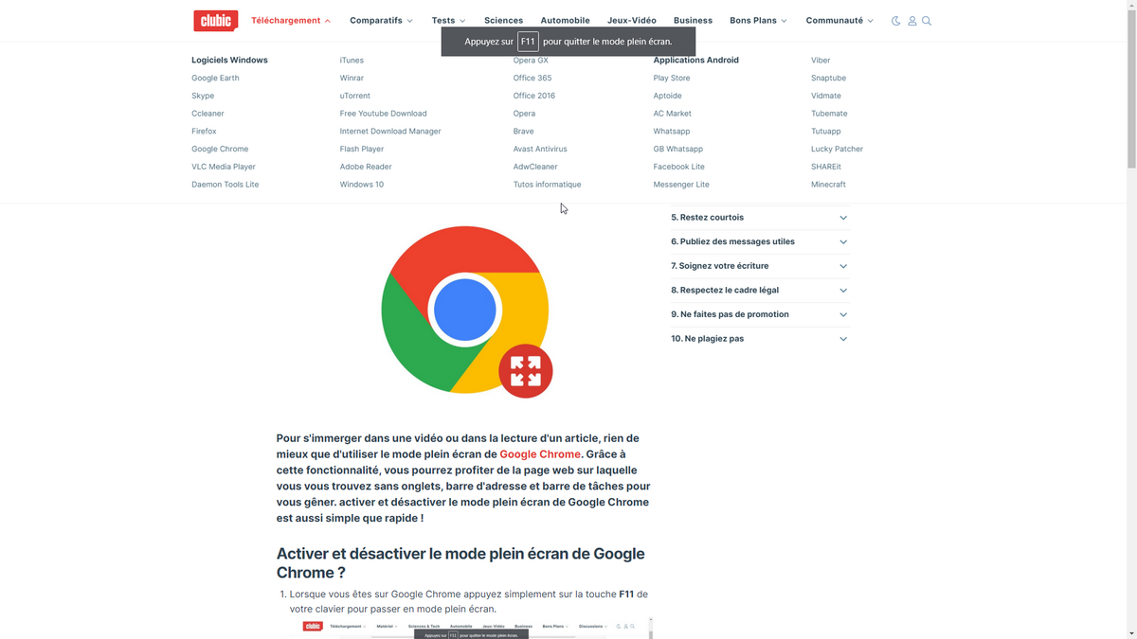Open the user account icon

pyautogui.click(x=911, y=21)
